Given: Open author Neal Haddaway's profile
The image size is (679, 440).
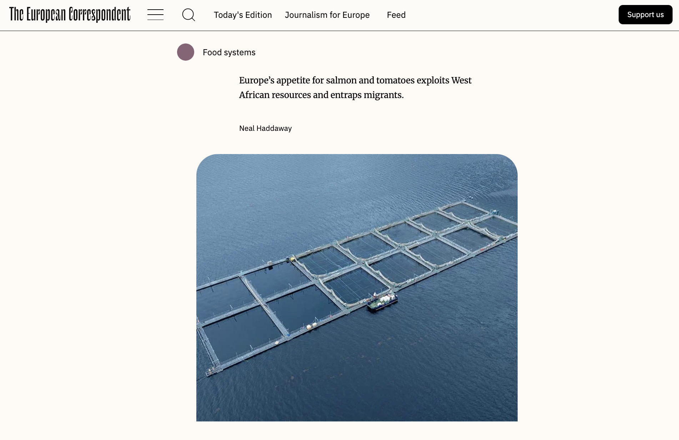Looking at the screenshot, I should [265, 128].
